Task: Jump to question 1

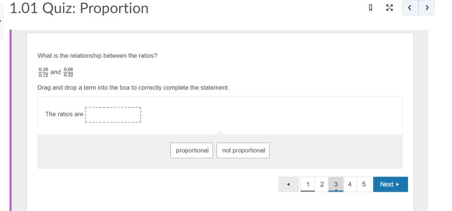Action: tap(308, 184)
